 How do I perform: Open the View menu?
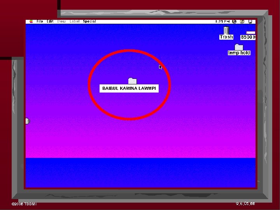pos(61,21)
